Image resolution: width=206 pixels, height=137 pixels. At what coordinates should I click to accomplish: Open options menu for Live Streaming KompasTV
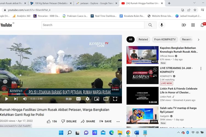pos(201,68)
